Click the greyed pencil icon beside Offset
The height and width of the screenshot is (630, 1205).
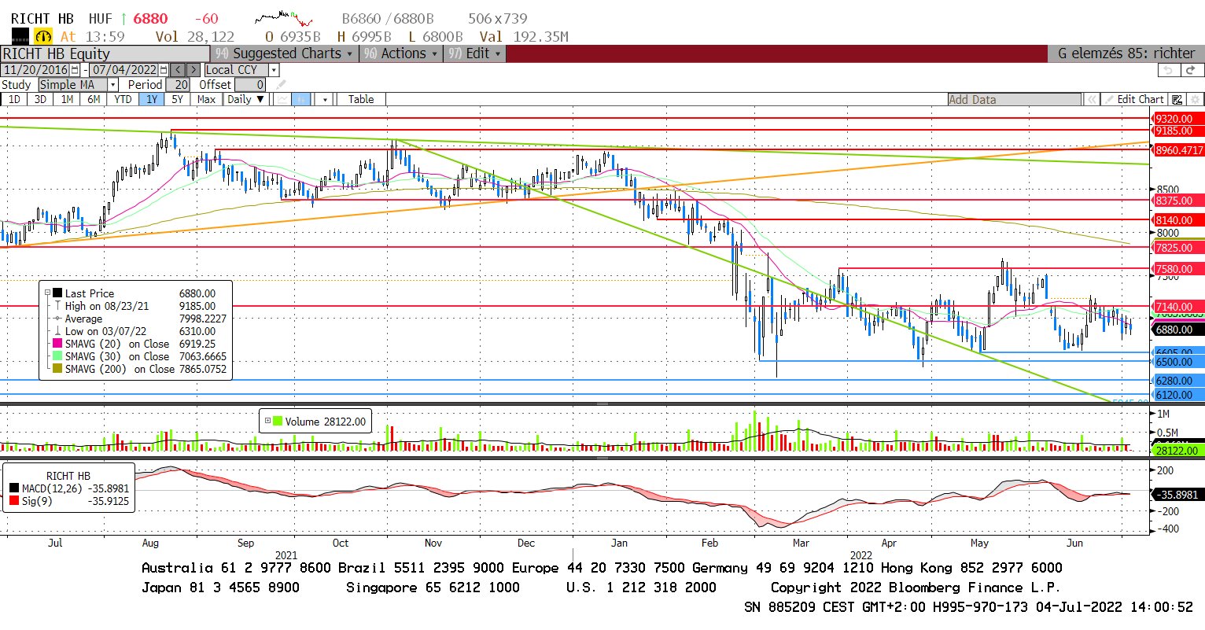click(281, 85)
